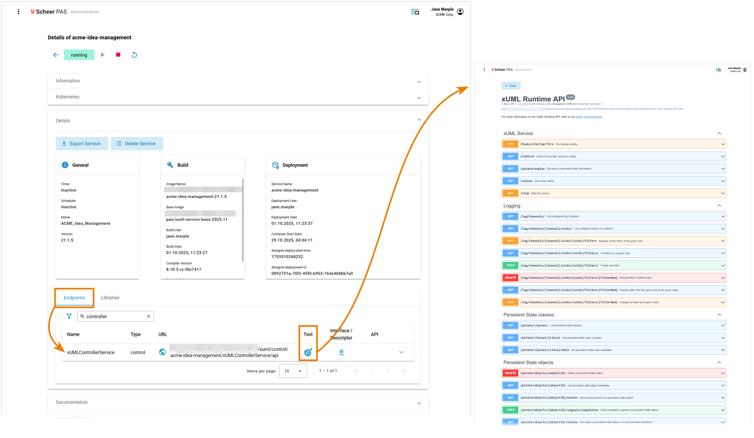The width and height of the screenshot is (754, 438).
Task: Collapse the Logging section
Action: tap(719, 206)
